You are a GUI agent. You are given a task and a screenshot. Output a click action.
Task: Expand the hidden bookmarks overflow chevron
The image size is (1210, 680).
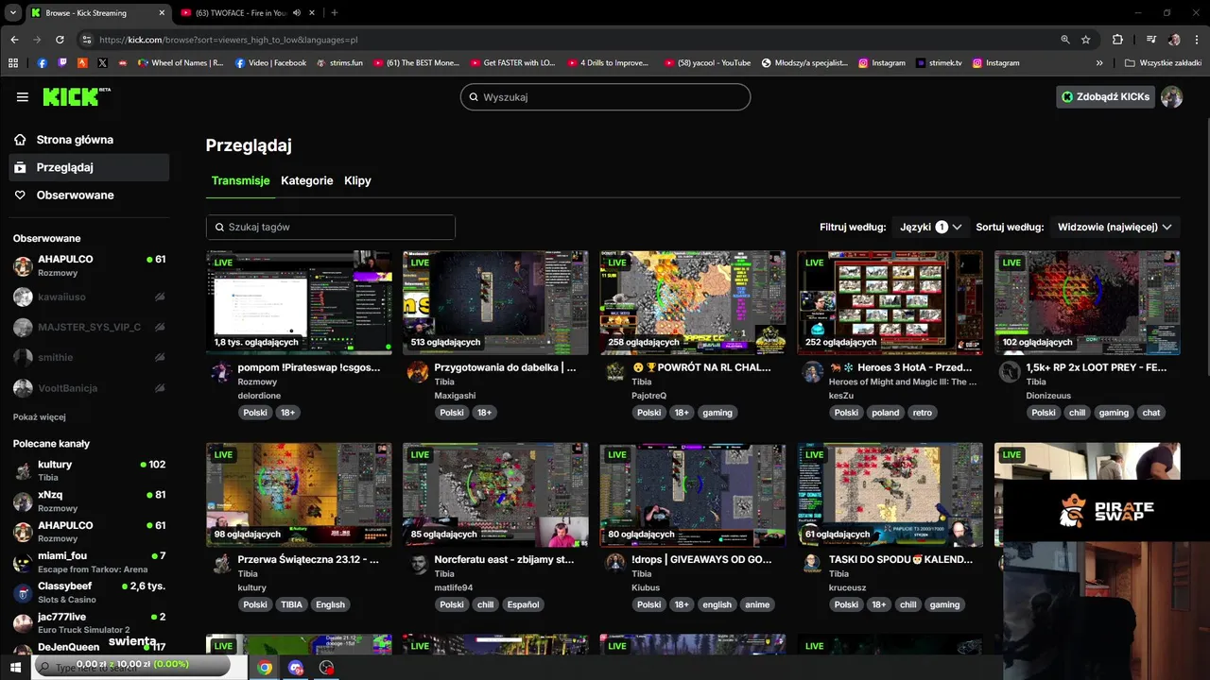[x=1099, y=63]
